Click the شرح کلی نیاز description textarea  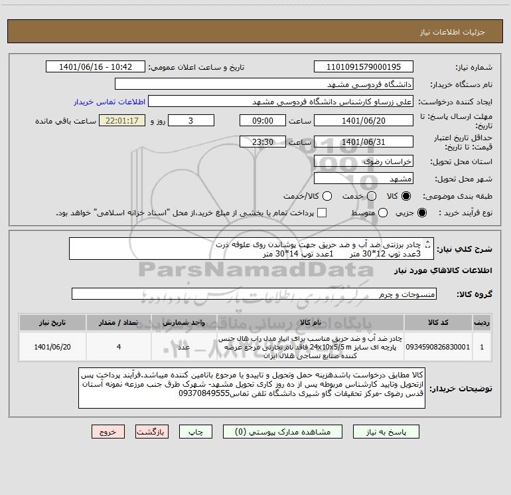252,248
